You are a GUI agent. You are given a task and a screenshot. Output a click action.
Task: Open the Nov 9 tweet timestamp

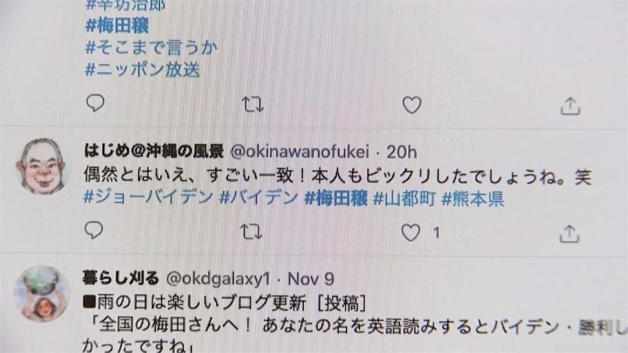[x=311, y=279]
